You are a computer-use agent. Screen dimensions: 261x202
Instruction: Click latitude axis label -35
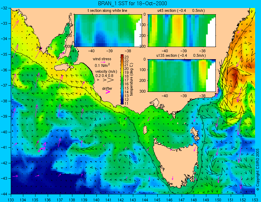click(x=4, y=54)
